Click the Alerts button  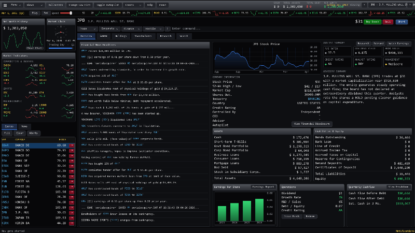click(33, 133)
